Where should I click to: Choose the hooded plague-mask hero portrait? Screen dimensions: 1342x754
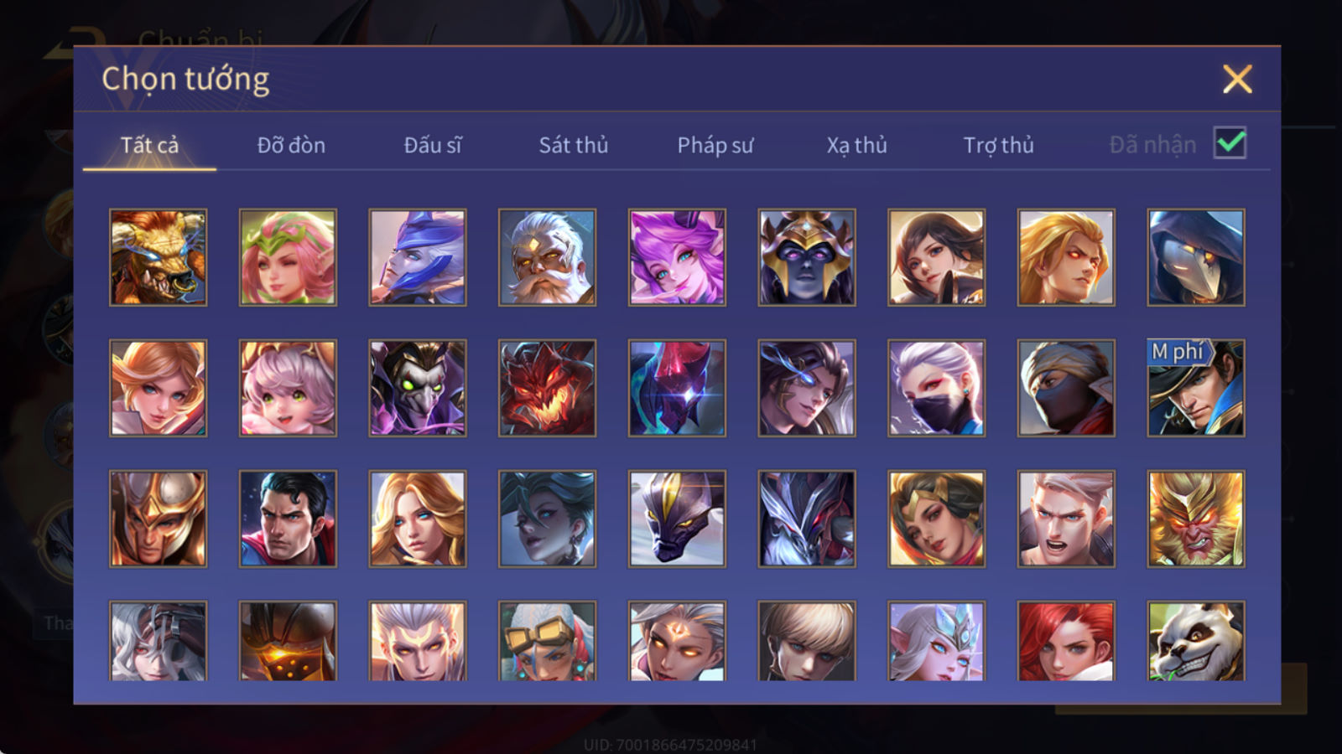pyautogui.click(x=1196, y=257)
